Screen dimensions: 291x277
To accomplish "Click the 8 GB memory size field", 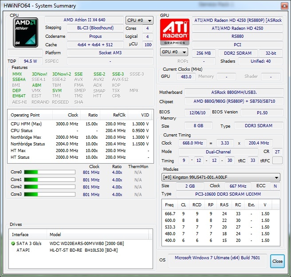I will [198, 125].
